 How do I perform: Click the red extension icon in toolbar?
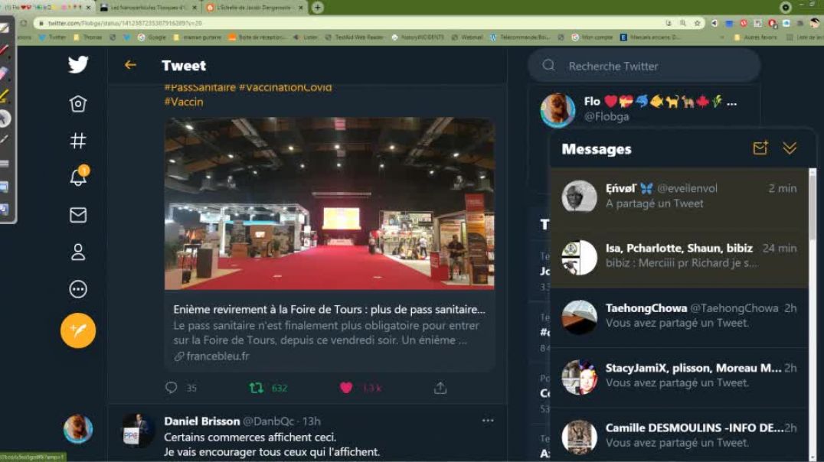[x=744, y=23]
